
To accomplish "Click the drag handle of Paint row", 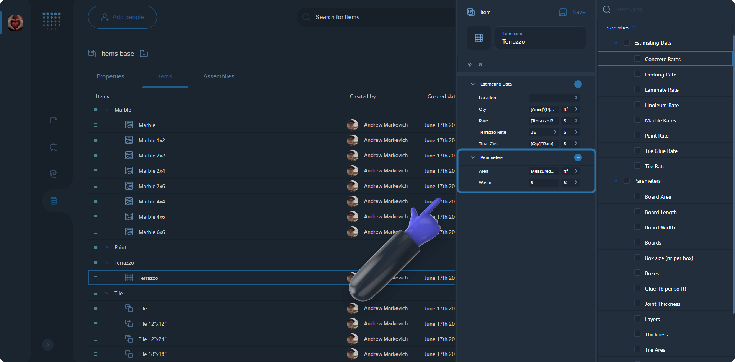I will tap(96, 247).
